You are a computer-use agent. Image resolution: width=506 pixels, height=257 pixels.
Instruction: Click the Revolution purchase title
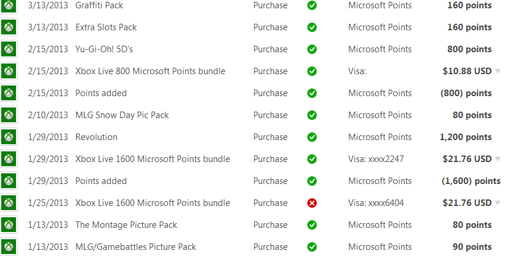96,137
